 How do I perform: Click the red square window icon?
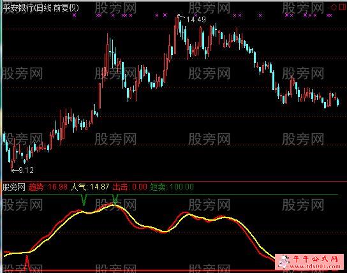pos(343,8)
